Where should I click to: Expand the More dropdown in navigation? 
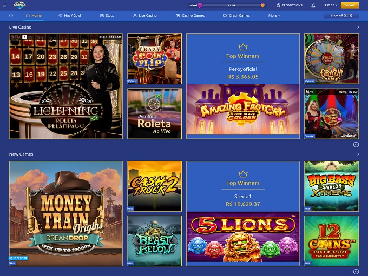274,16
